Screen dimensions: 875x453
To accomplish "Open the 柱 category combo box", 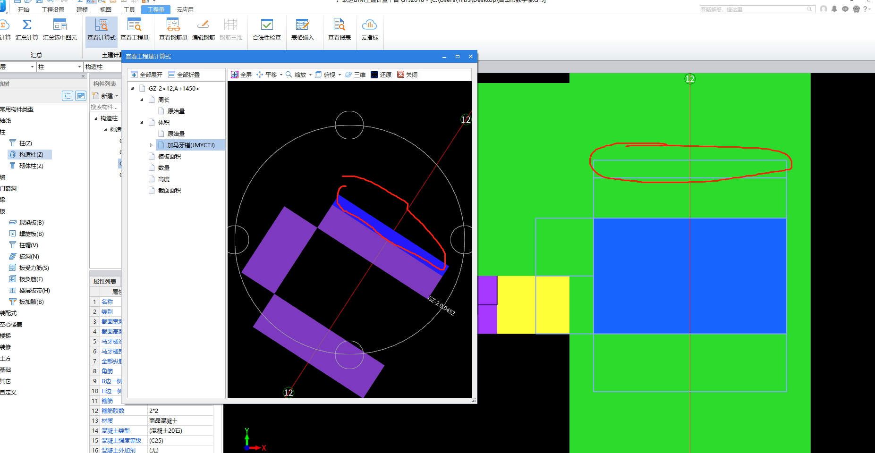I will click(x=59, y=67).
